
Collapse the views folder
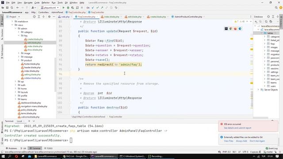[12, 25]
